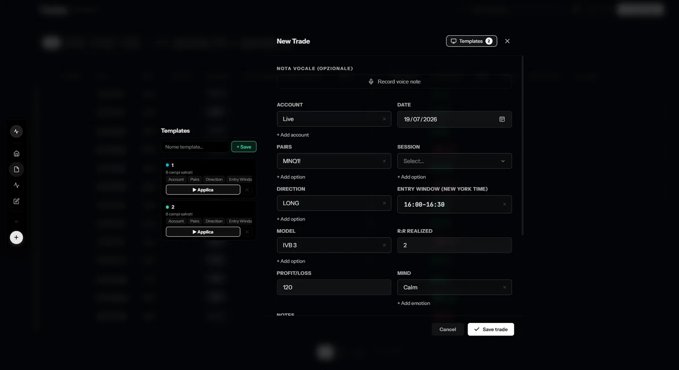The width and height of the screenshot is (679, 370).
Task: Click the + Add account link
Action: click(293, 135)
